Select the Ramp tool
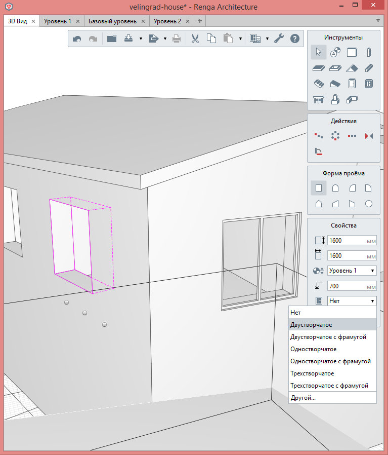388x455 pixels. [335, 84]
